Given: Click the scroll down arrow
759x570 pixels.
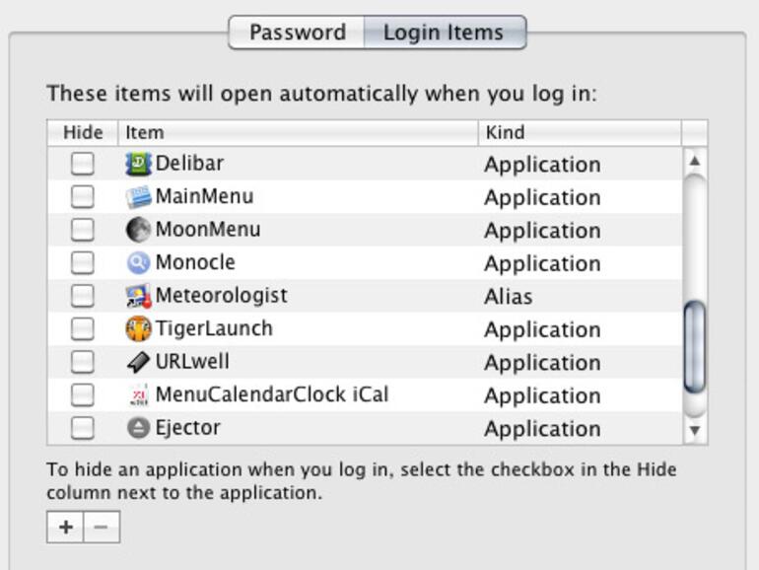Looking at the screenshot, I should coord(695,430).
